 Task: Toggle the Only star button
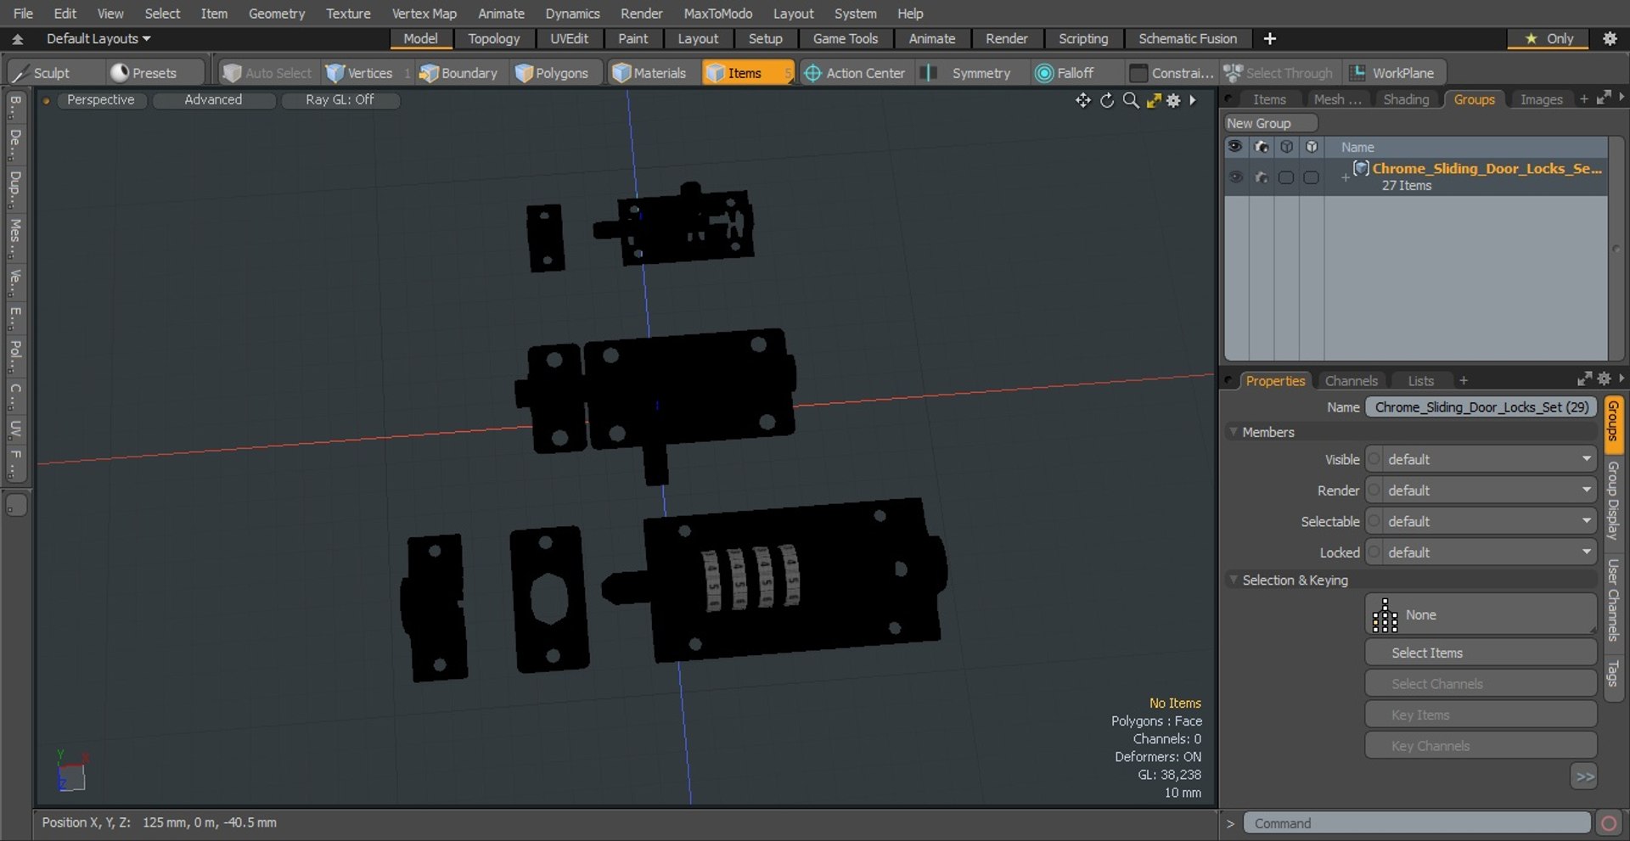1548,39
